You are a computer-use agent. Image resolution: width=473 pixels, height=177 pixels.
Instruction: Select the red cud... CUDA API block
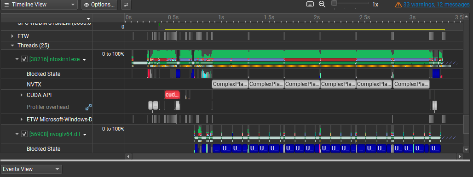(172, 95)
